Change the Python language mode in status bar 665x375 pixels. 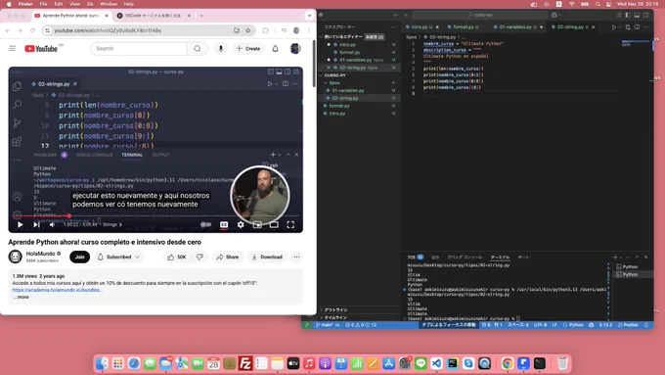576,325
